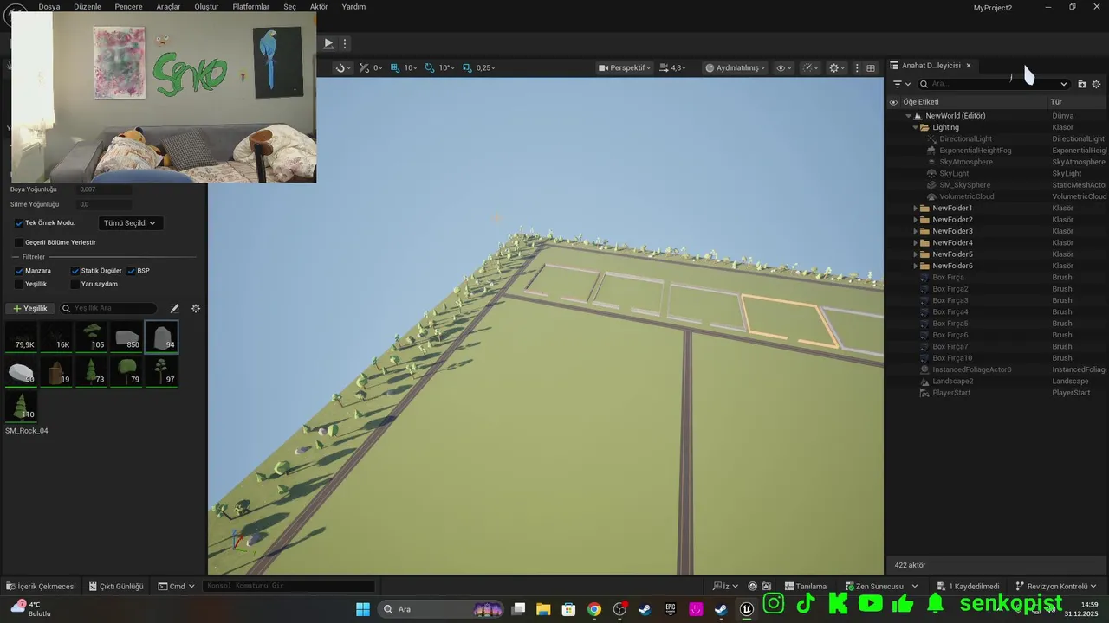Click viewport layout grid icon

(871, 67)
